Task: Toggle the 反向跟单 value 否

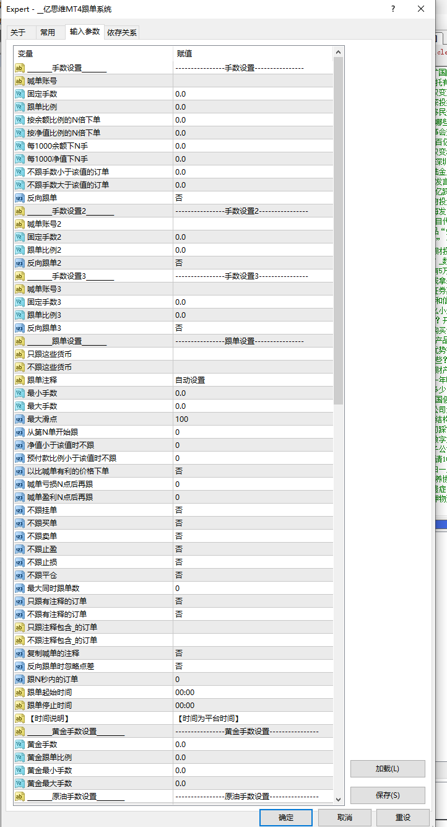Action: pos(253,198)
